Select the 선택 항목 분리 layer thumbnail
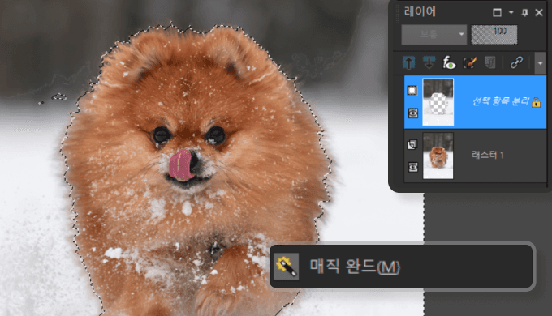Screen dimensions: 552x316 pyautogui.click(x=438, y=102)
